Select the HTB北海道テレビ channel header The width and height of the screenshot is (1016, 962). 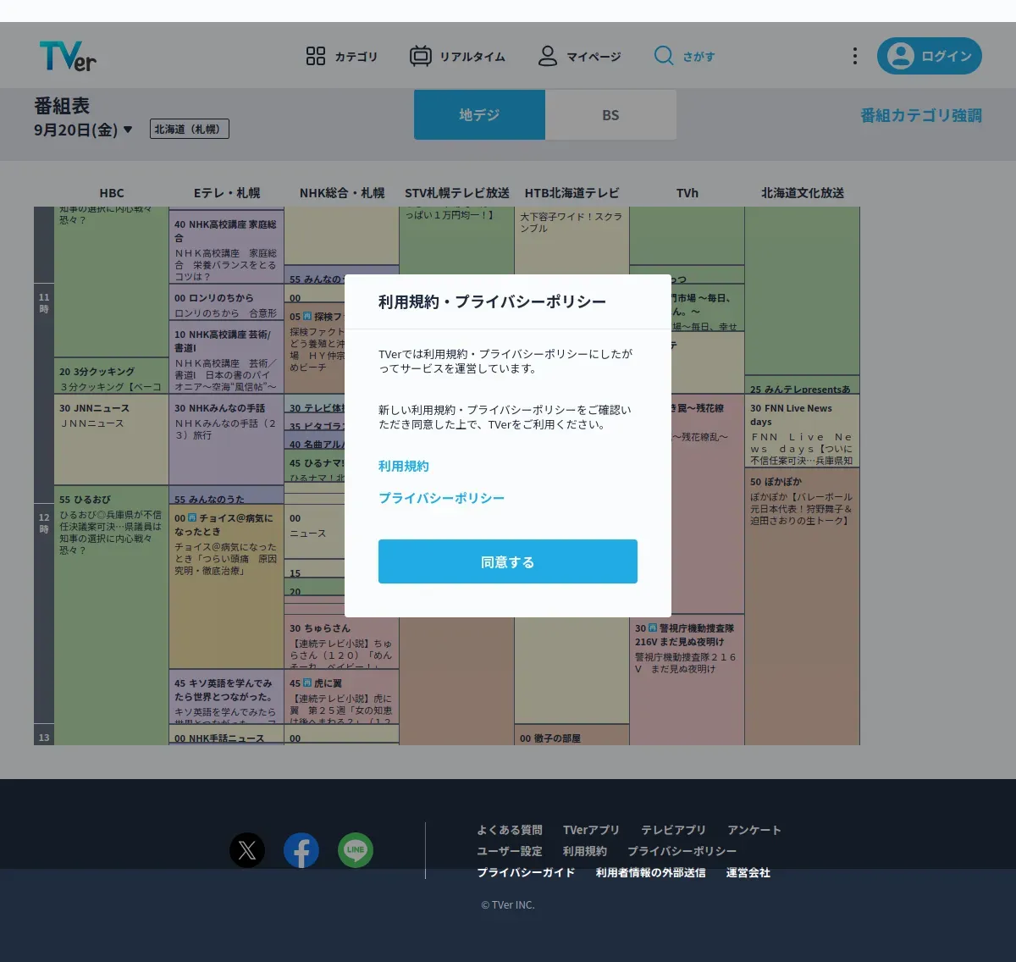point(572,193)
